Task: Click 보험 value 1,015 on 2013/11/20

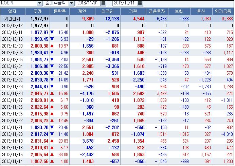Action: (x=184, y=134)
